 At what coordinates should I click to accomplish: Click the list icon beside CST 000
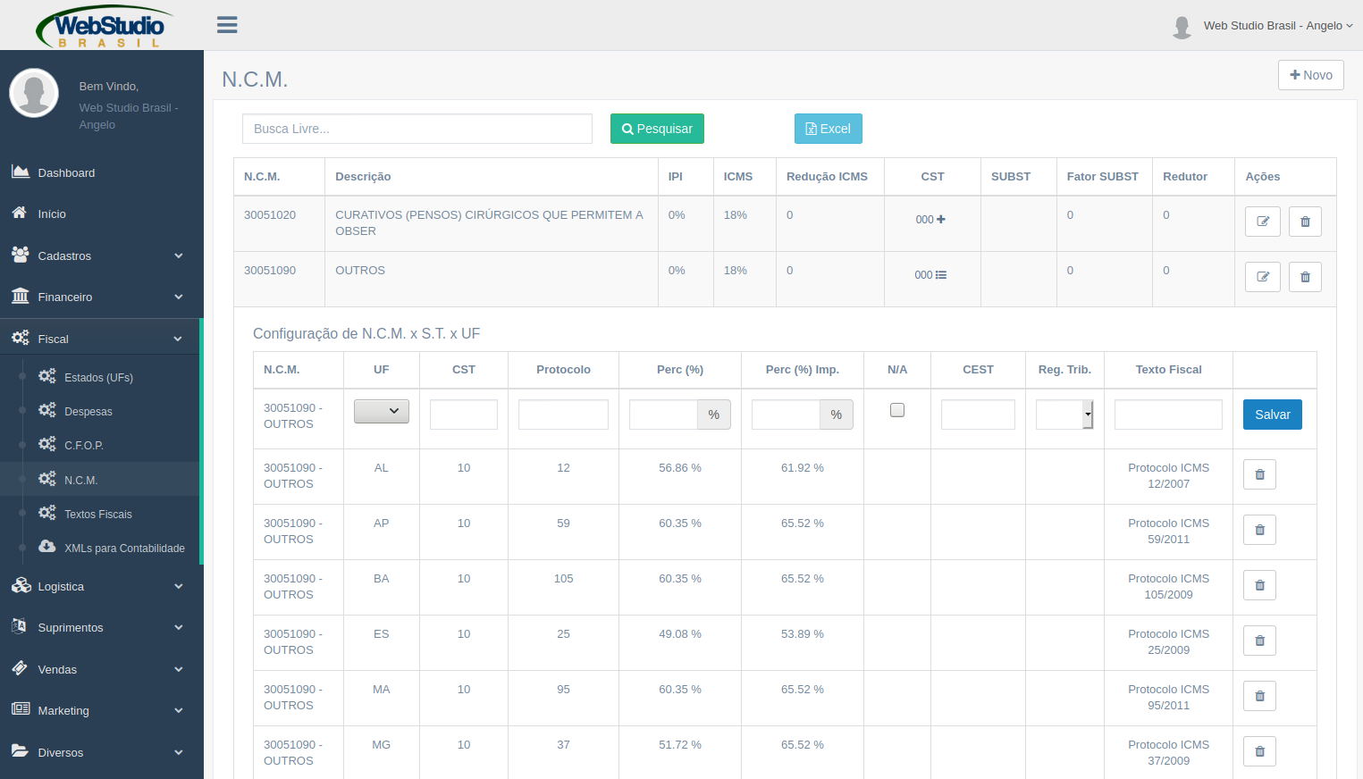(941, 275)
